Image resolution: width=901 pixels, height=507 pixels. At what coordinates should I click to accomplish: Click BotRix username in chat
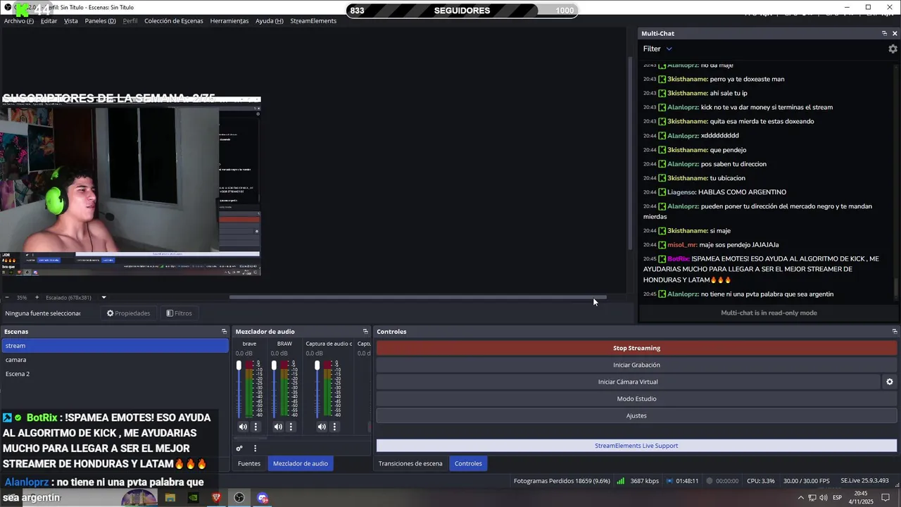(x=678, y=259)
